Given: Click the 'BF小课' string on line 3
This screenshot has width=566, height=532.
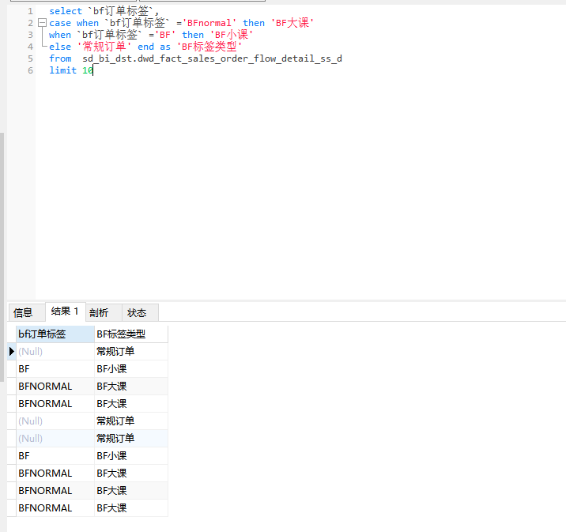Looking at the screenshot, I should [232, 35].
